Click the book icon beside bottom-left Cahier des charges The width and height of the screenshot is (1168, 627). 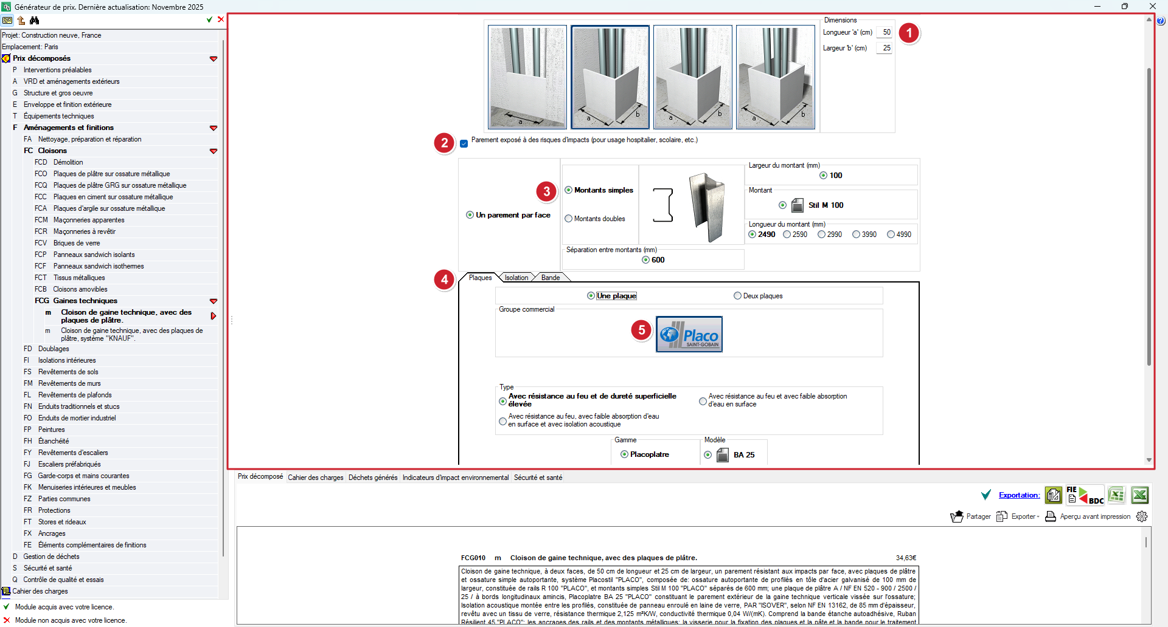(6, 591)
